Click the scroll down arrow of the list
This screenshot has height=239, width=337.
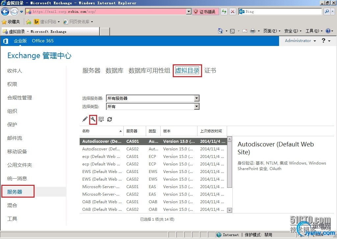click(x=229, y=210)
